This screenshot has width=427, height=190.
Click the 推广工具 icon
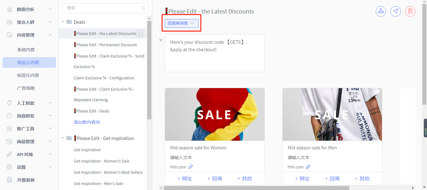tap(10, 129)
